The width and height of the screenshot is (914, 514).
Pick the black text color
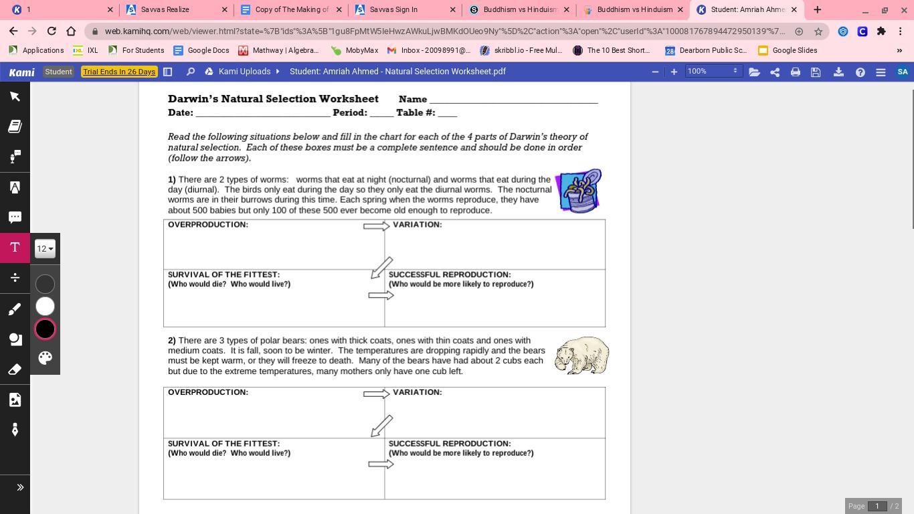click(45, 329)
